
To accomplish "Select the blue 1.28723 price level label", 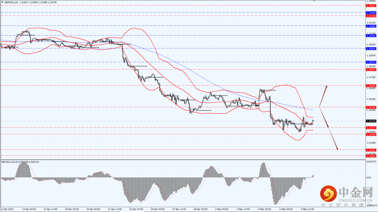I will click(x=371, y=63).
